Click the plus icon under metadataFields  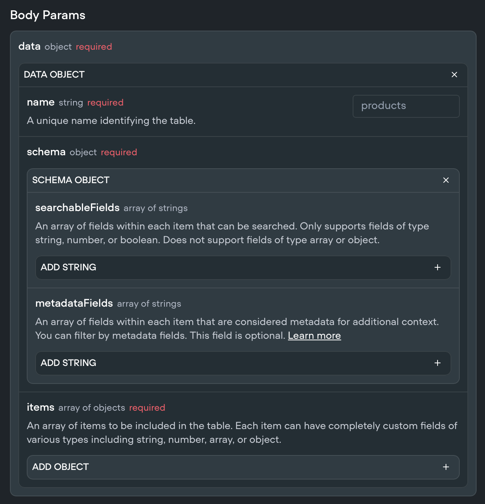[438, 363]
